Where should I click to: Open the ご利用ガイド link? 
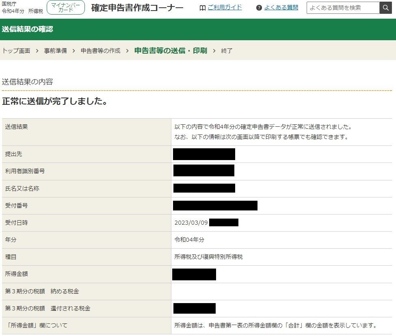(x=225, y=8)
